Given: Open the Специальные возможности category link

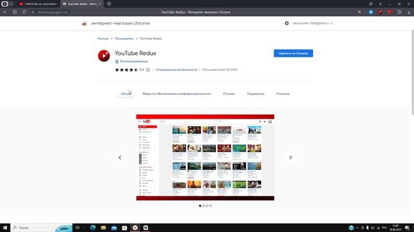Looking at the screenshot, I should coord(177,70).
